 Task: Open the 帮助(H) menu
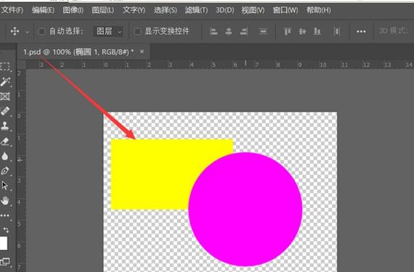point(318,10)
